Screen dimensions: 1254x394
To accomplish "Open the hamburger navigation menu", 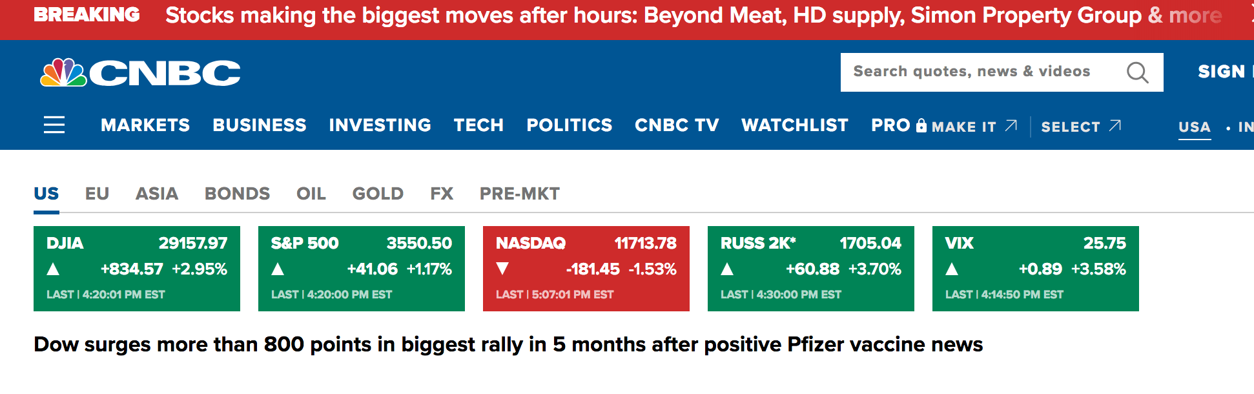I will pos(54,125).
